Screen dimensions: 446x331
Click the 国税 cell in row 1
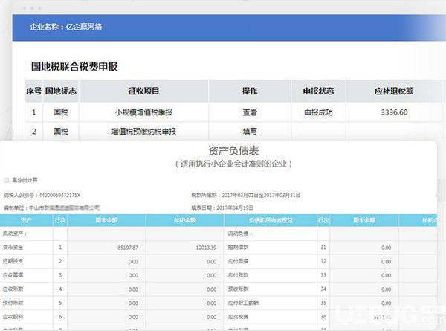(x=61, y=112)
